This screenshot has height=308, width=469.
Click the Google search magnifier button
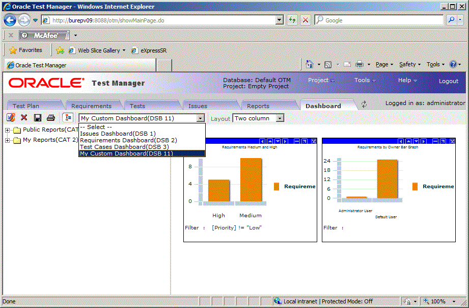coord(451,20)
